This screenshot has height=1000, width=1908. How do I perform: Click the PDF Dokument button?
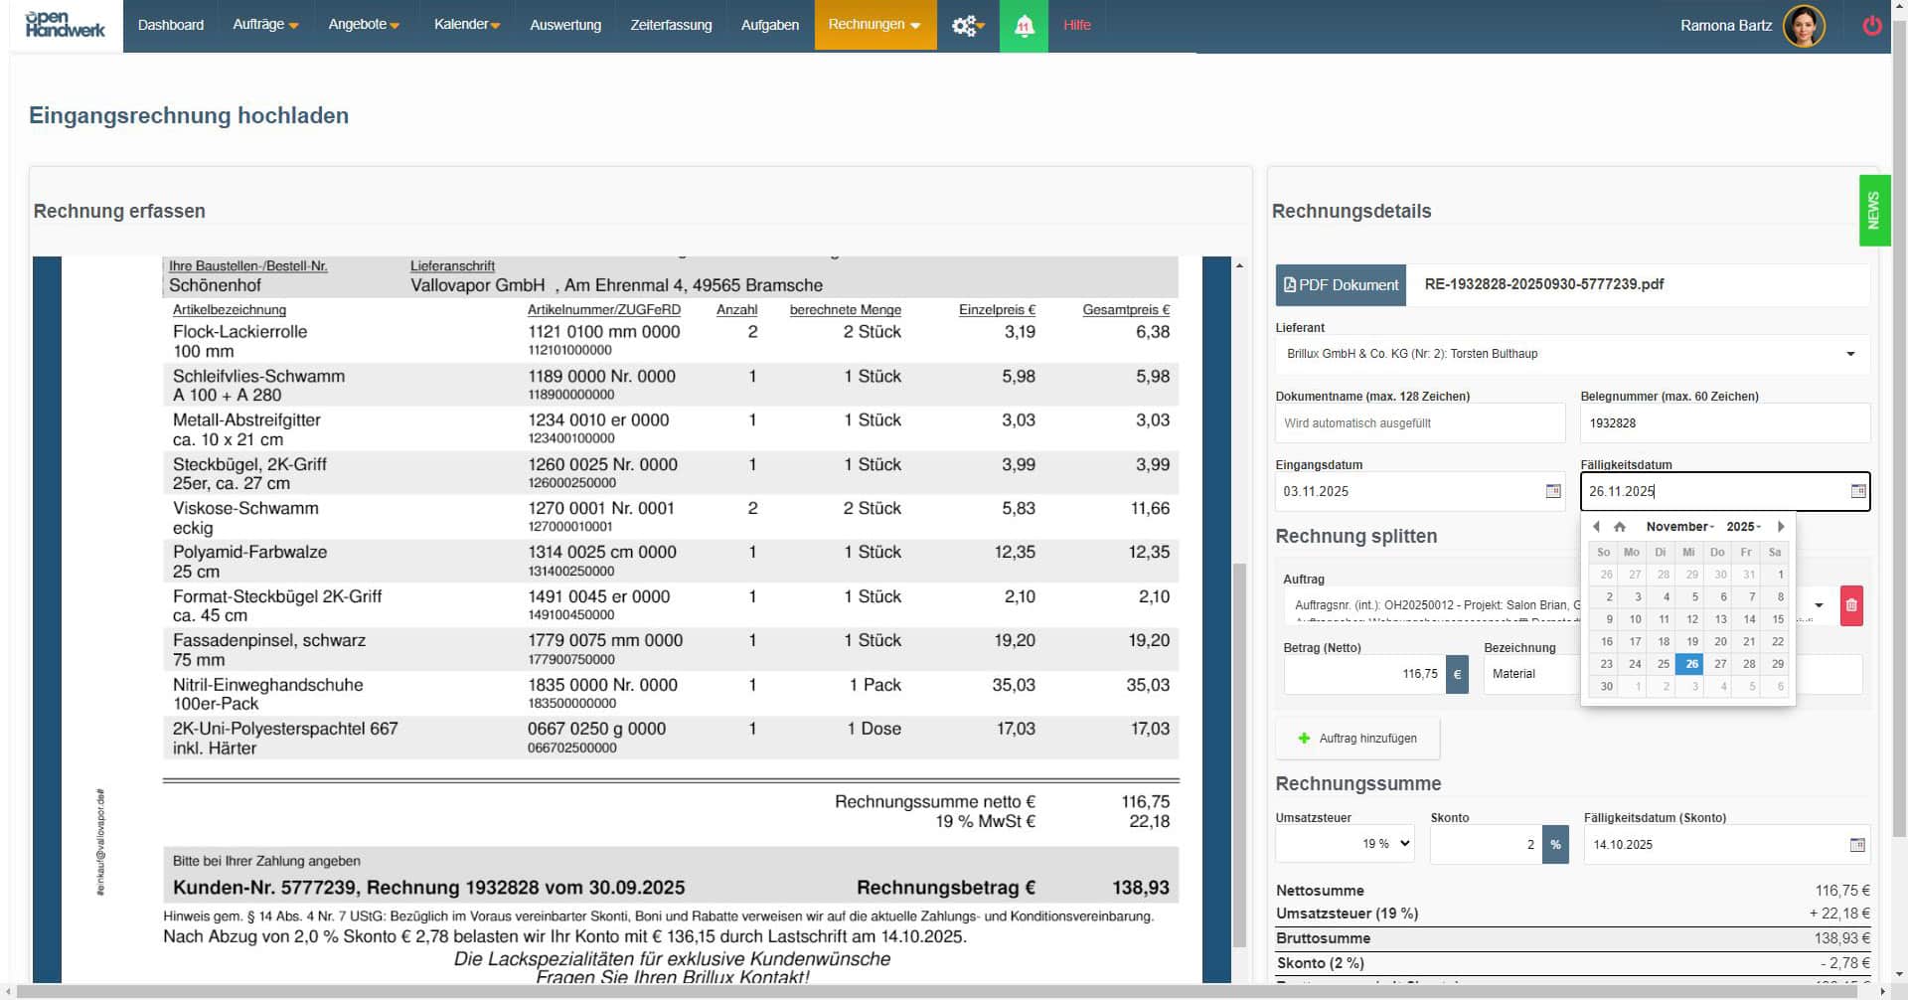(x=1341, y=285)
